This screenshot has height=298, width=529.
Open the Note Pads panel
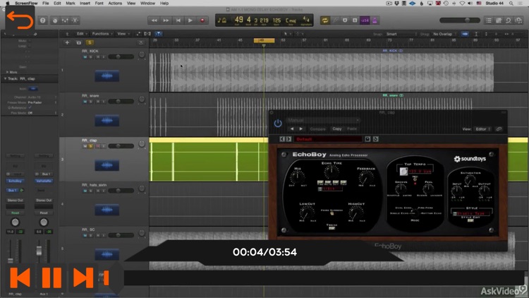pos(499,20)
